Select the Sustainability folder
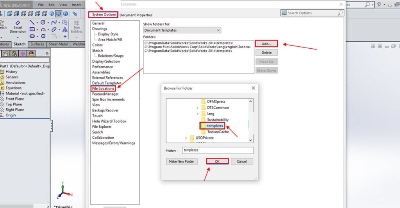Viewport: 400px width, 208px height. tap(215, 120)
